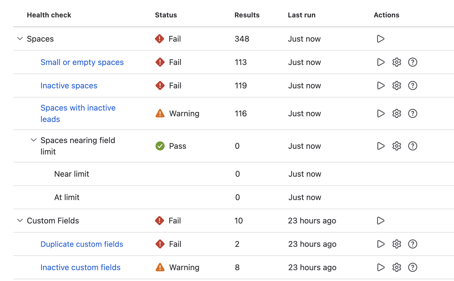This screenshot has height=281, width=454.
Task: Collapse Spaces nearing field limit row
Action: pos(34,140)
